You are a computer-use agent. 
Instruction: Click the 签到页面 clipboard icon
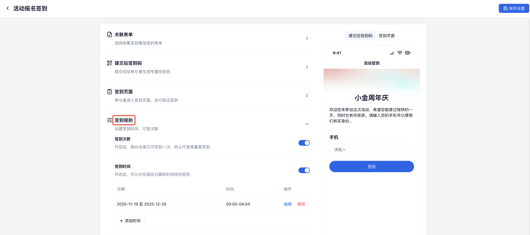click(109, 92)
